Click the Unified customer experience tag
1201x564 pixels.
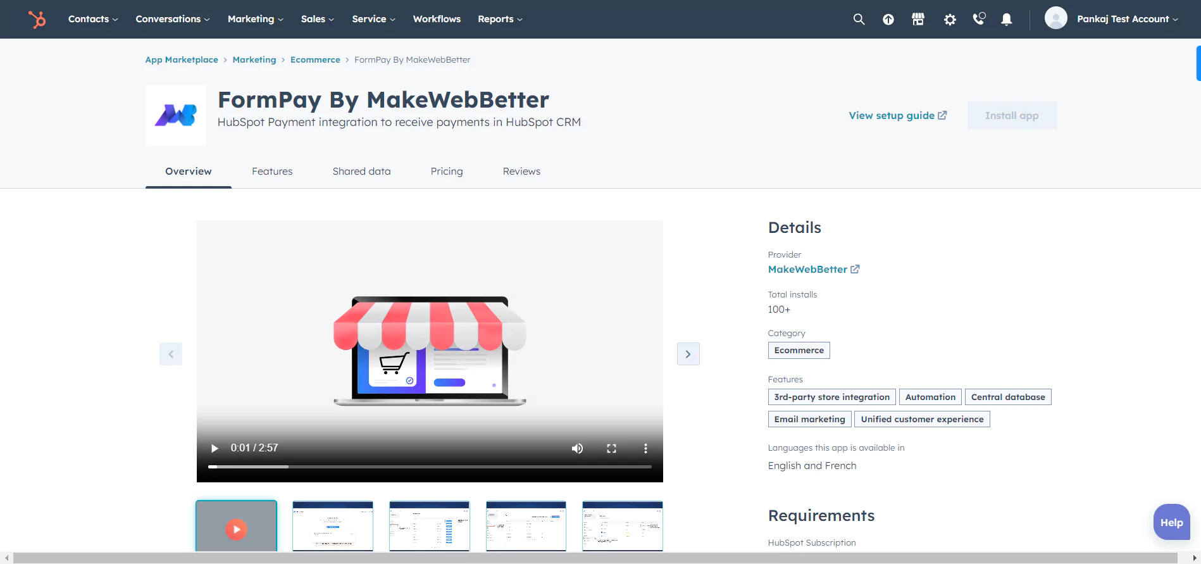(x=922, y=419)
